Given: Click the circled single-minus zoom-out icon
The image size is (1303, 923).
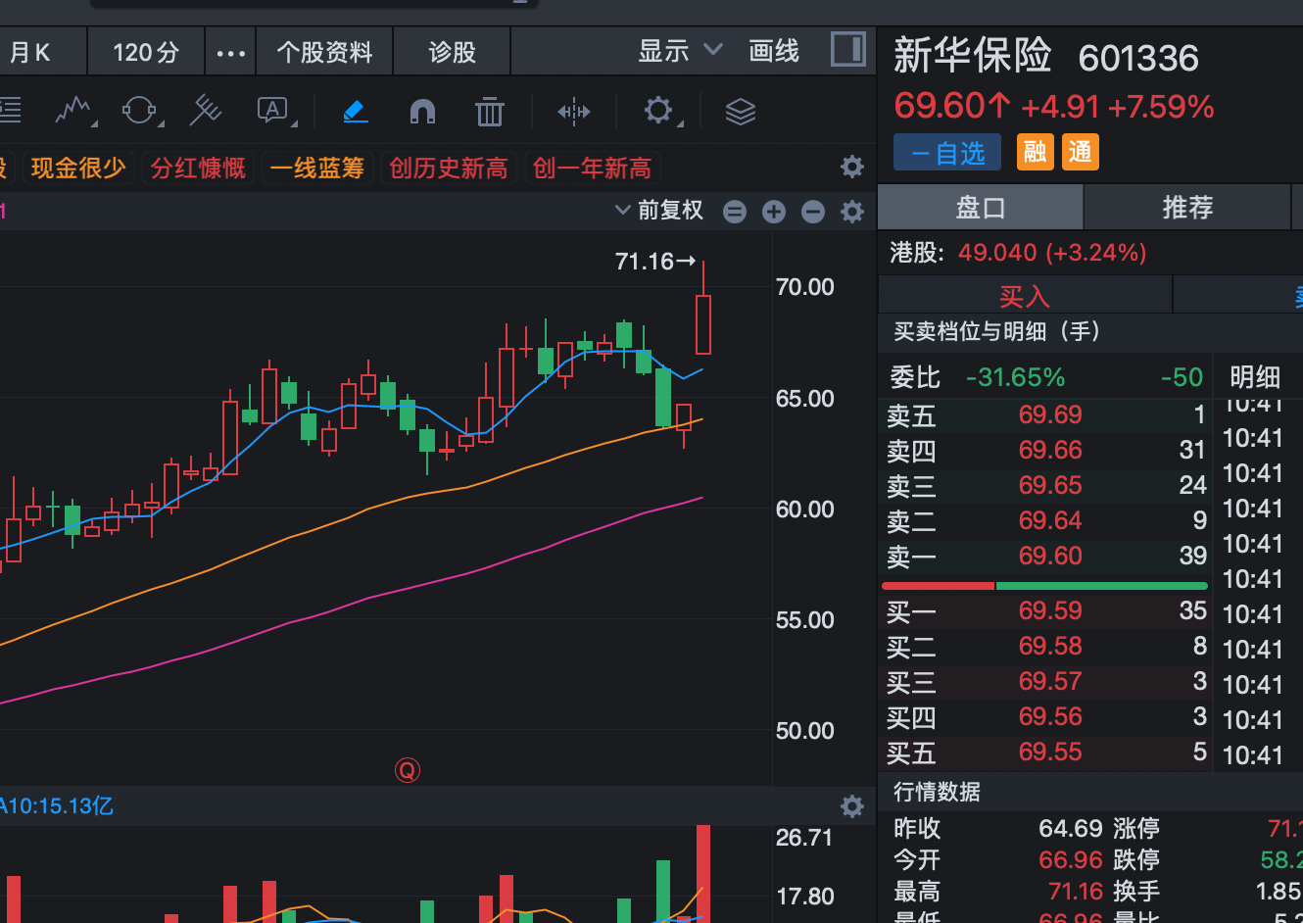Looking at the screenshot, I should click(813, 212).
